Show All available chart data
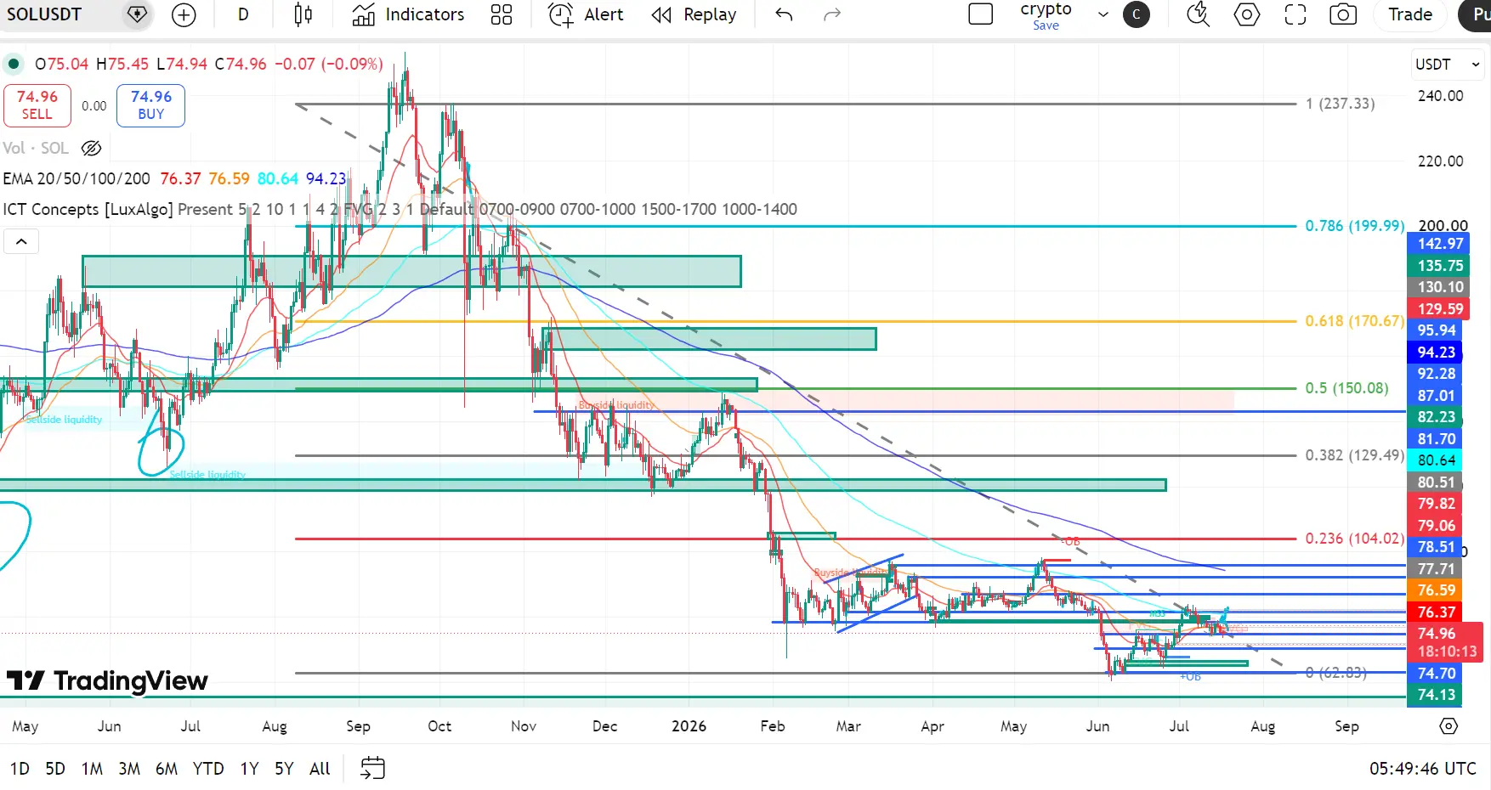1491x790 pixels. (320, 769)
